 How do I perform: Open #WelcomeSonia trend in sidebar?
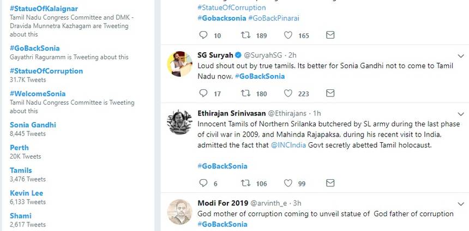click(x=38, y=94)
